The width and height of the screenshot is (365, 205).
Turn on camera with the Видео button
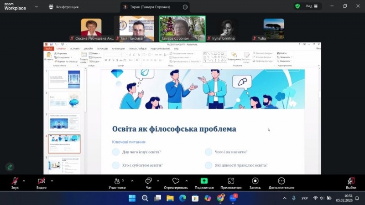[x=42, y=181]
